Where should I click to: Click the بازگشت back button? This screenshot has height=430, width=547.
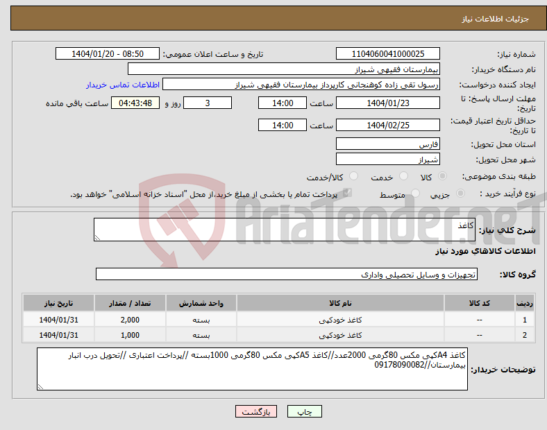pyautogui.click(x=256, y=411)
